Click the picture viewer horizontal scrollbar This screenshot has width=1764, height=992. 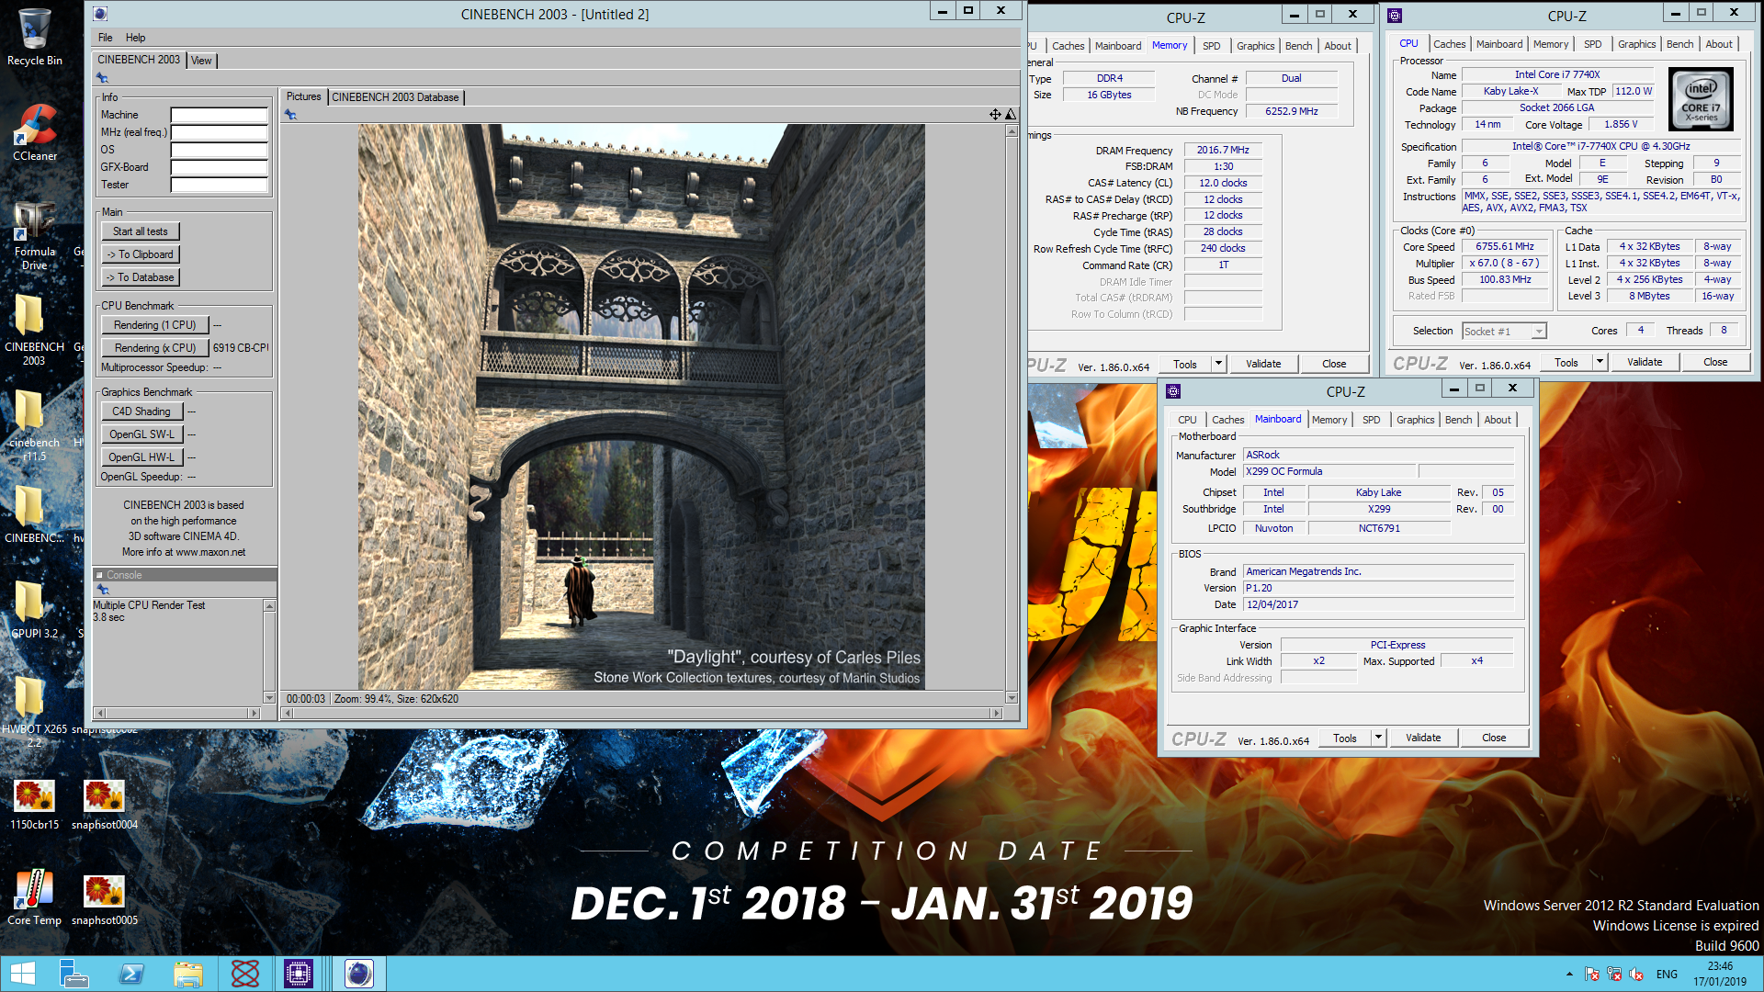pos(641,713)
